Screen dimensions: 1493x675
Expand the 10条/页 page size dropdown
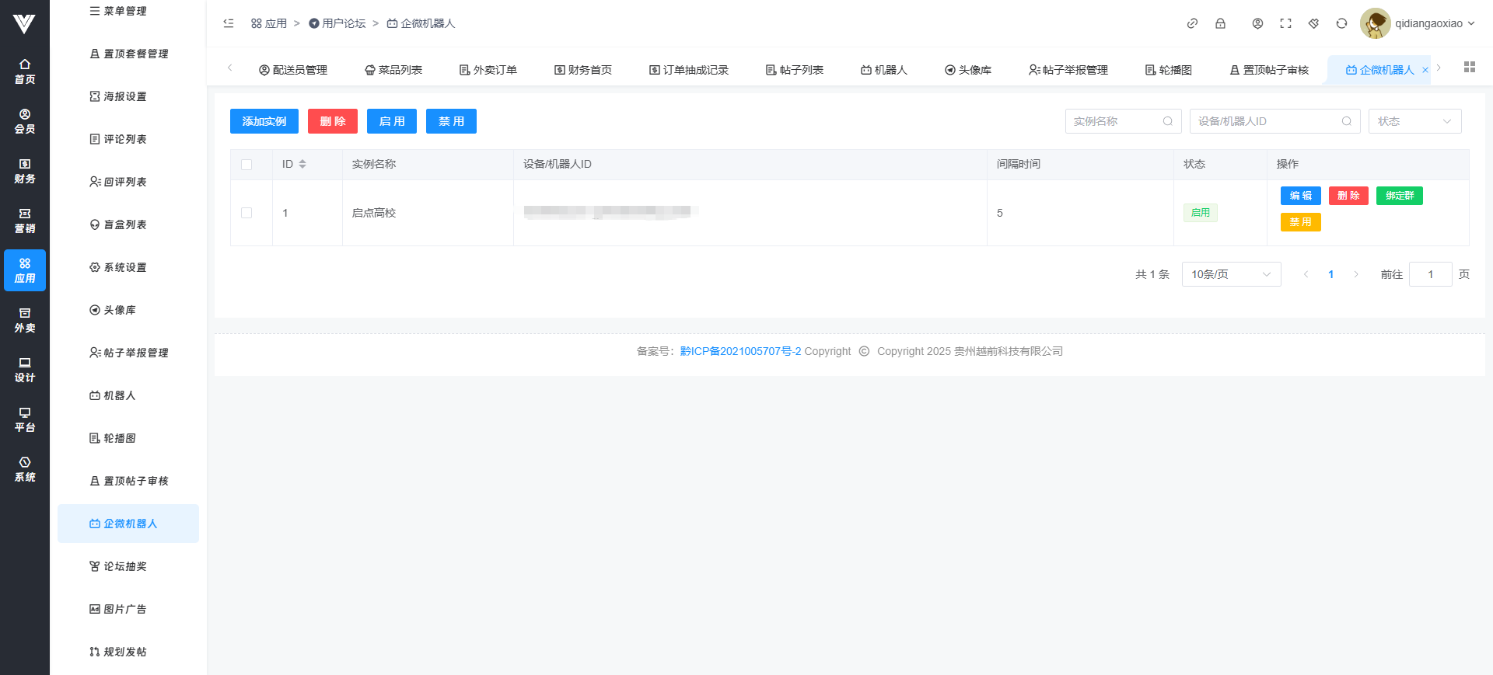[1230, 274]
